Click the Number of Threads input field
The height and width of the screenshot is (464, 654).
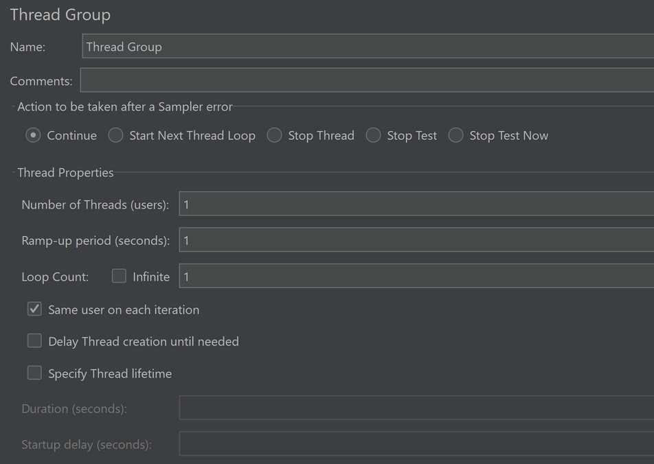click(x=416, y=205)
